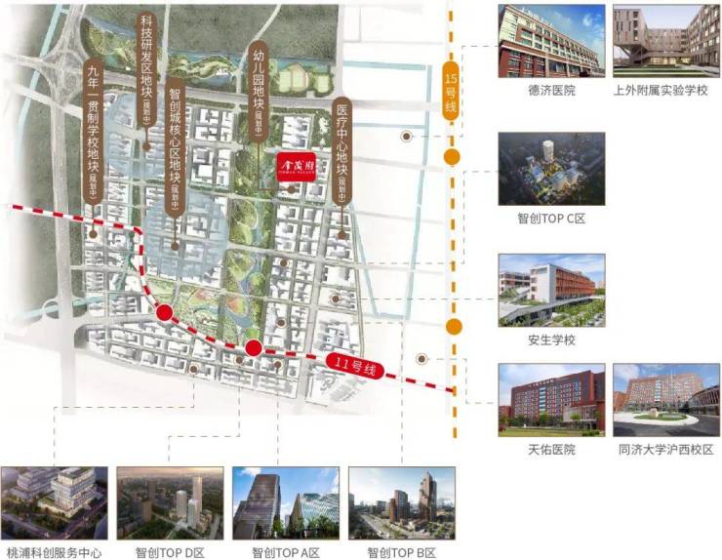The image size is (722, 560).
Task: Open the 同济大学沪西校区 photo
Action: 666,400
